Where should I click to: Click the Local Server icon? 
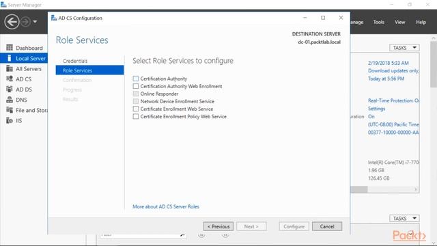[10, 58]
